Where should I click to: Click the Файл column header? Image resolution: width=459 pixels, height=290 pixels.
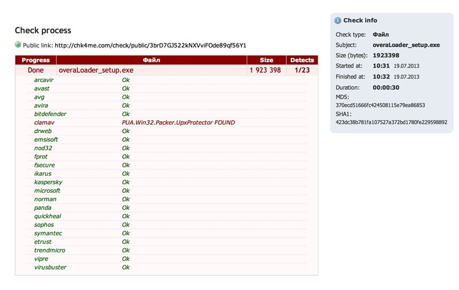click(151, 60)
